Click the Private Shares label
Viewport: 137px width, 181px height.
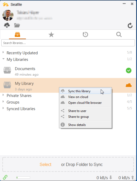coord(19,96)
